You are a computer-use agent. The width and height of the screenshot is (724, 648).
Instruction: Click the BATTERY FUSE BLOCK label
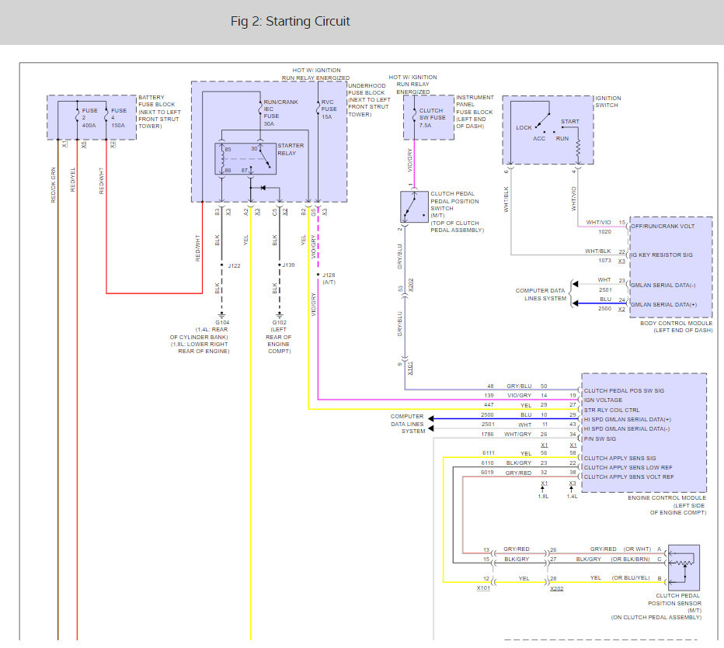click(x=157, y=101)
